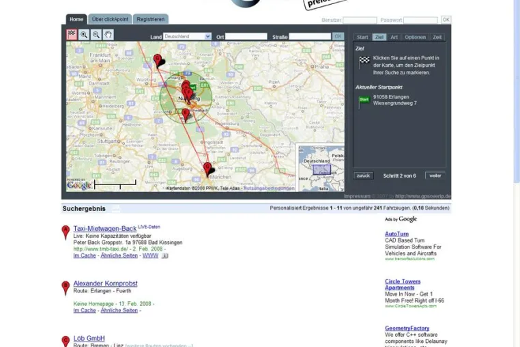Click the Nutzungsbedingungen map link
Screen dimensions: 520x347
pyautogui.click(x=269, y=189)
